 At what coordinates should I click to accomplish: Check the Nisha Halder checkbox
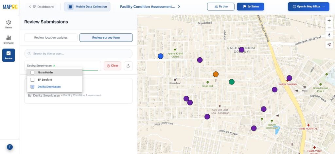[32, 72]
